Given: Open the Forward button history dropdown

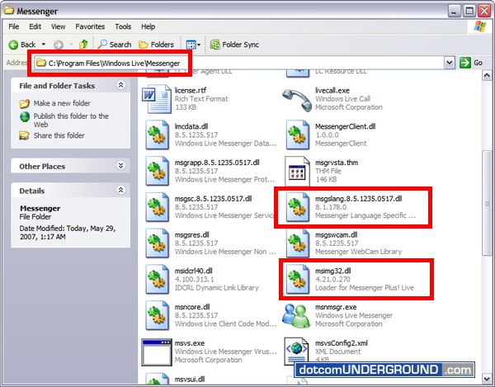Looking at the screenshot, I should 71,45.
